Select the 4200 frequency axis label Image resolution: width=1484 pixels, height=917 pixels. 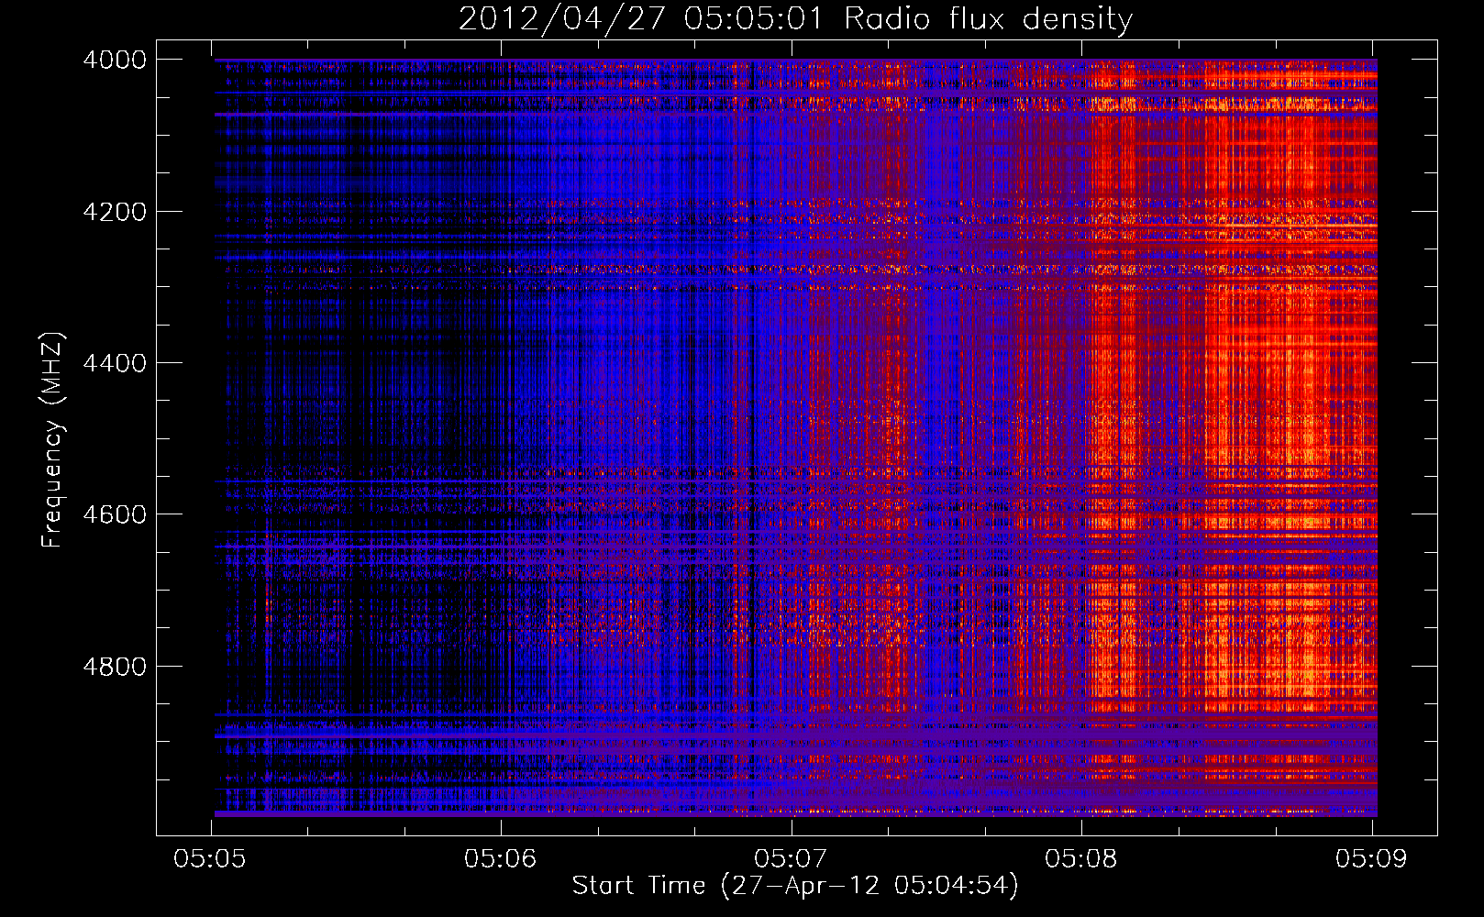(115, 212)
